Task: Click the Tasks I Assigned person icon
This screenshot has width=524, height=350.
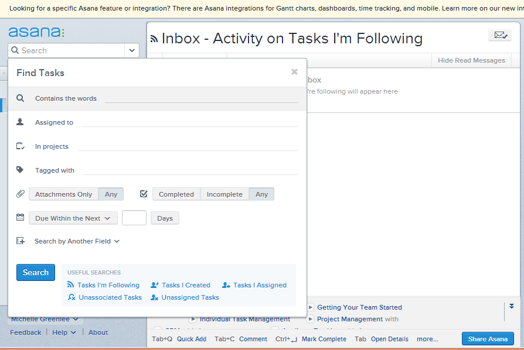Action: [226, 284]
